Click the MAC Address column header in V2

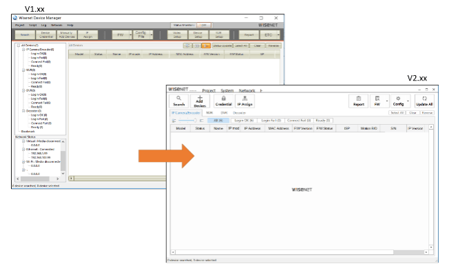279,128
